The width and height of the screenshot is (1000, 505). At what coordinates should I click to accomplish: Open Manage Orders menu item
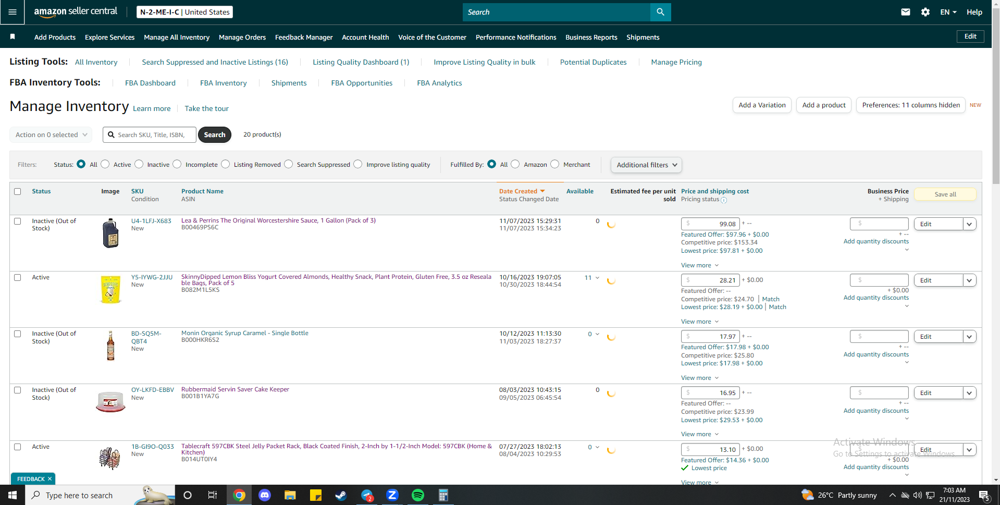coord(242,37)
